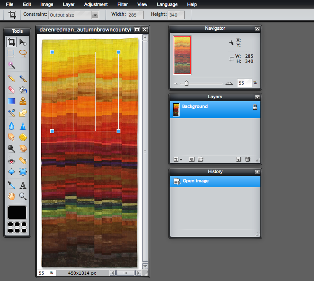Activate the Red Eye Reduction tool
This screenshot has height=281, width=314.
click(11, 160)
